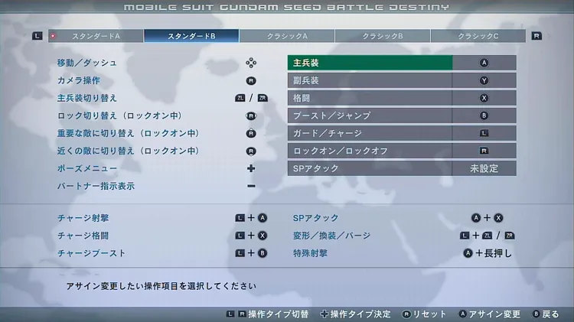Viewport: 574px width, 322px height.
Task: Click the L button icon beside ガード／チャージ
Action: tap(484, 133)
